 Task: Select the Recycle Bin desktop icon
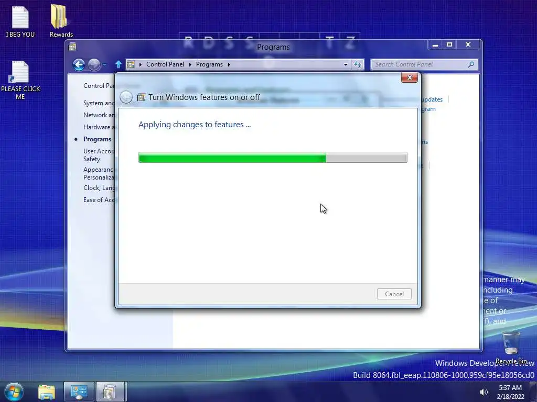tap(511, 348)
